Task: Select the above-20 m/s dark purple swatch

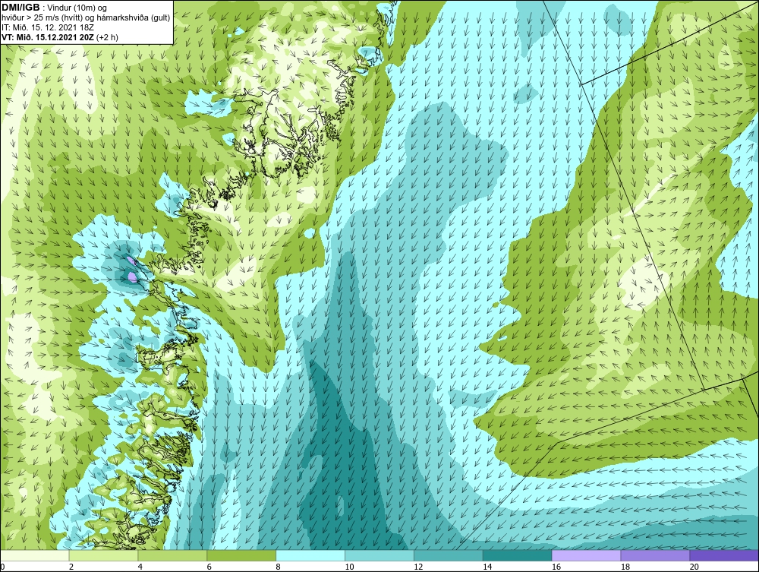Action: [724, 555]
